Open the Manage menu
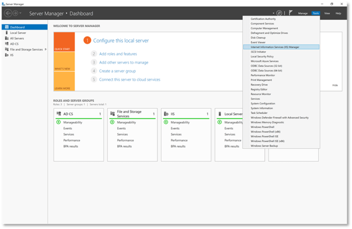Image resolution: width=352 pixels, height=229 pixels. tap(303, 13)
